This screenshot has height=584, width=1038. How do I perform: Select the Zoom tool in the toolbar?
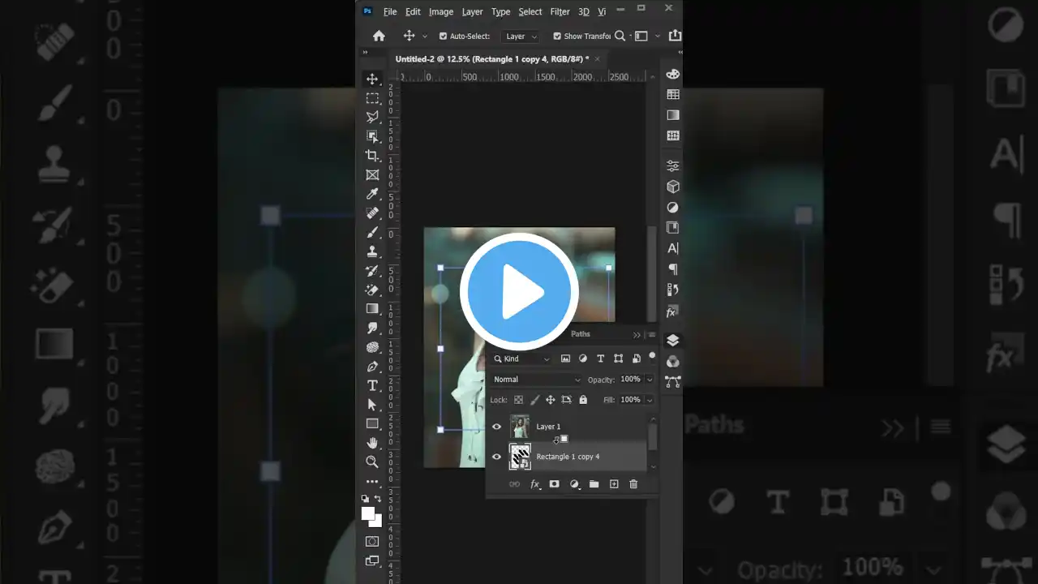[x=372, y=462]
